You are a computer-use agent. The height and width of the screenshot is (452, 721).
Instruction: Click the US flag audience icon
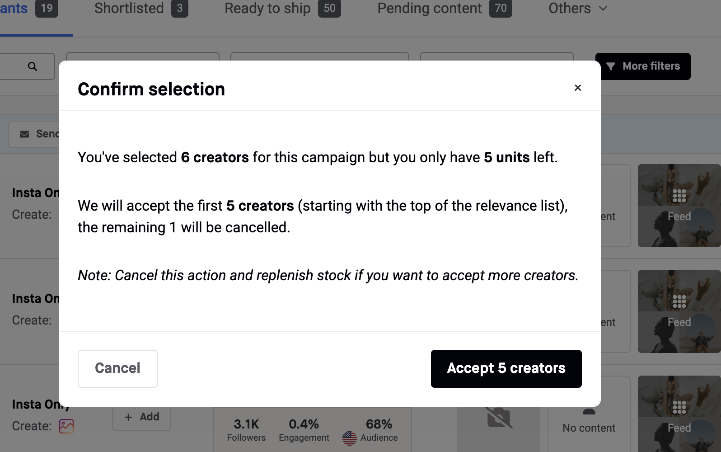tap(350, 438)
